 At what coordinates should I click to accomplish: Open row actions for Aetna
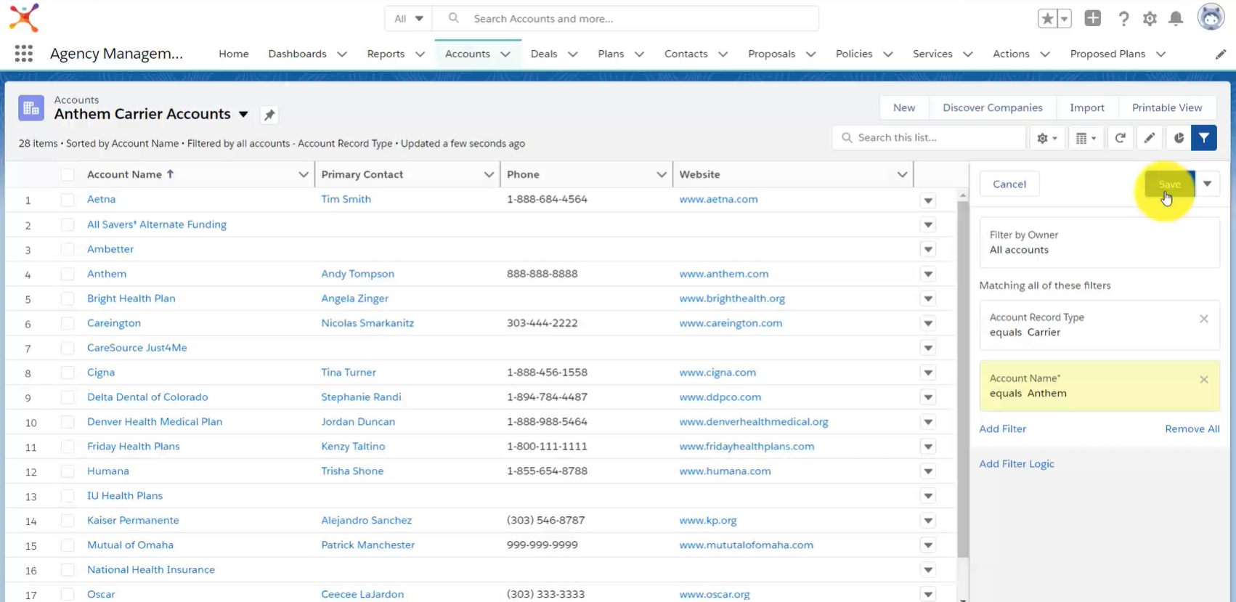point(928,200)
